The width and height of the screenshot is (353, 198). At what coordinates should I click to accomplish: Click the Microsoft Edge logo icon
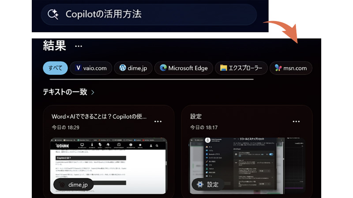[163, 68]
